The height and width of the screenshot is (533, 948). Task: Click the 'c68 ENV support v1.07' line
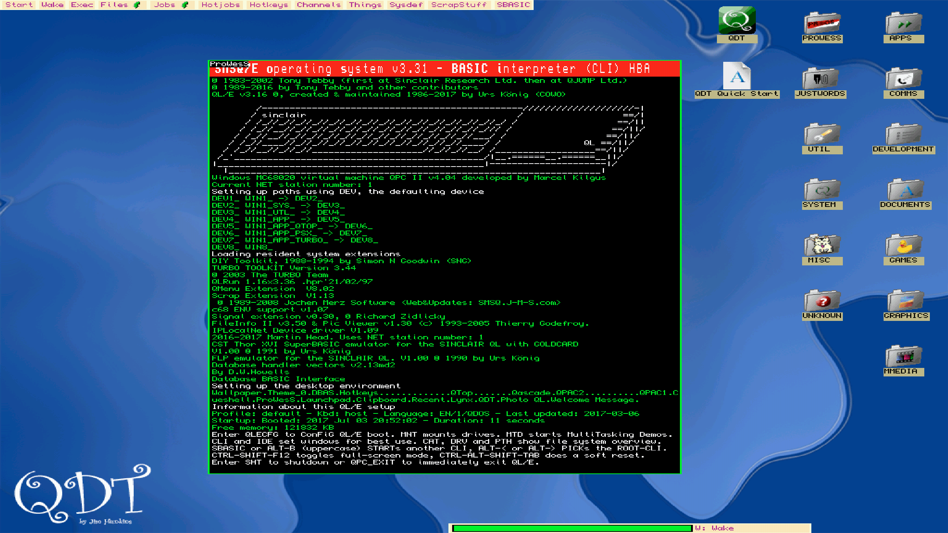point(270,309)
